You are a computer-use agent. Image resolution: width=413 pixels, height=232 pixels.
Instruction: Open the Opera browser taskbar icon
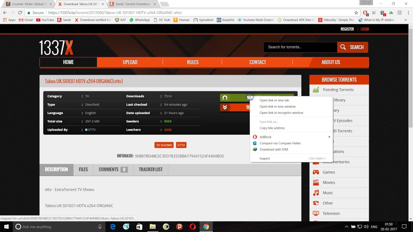193,227
